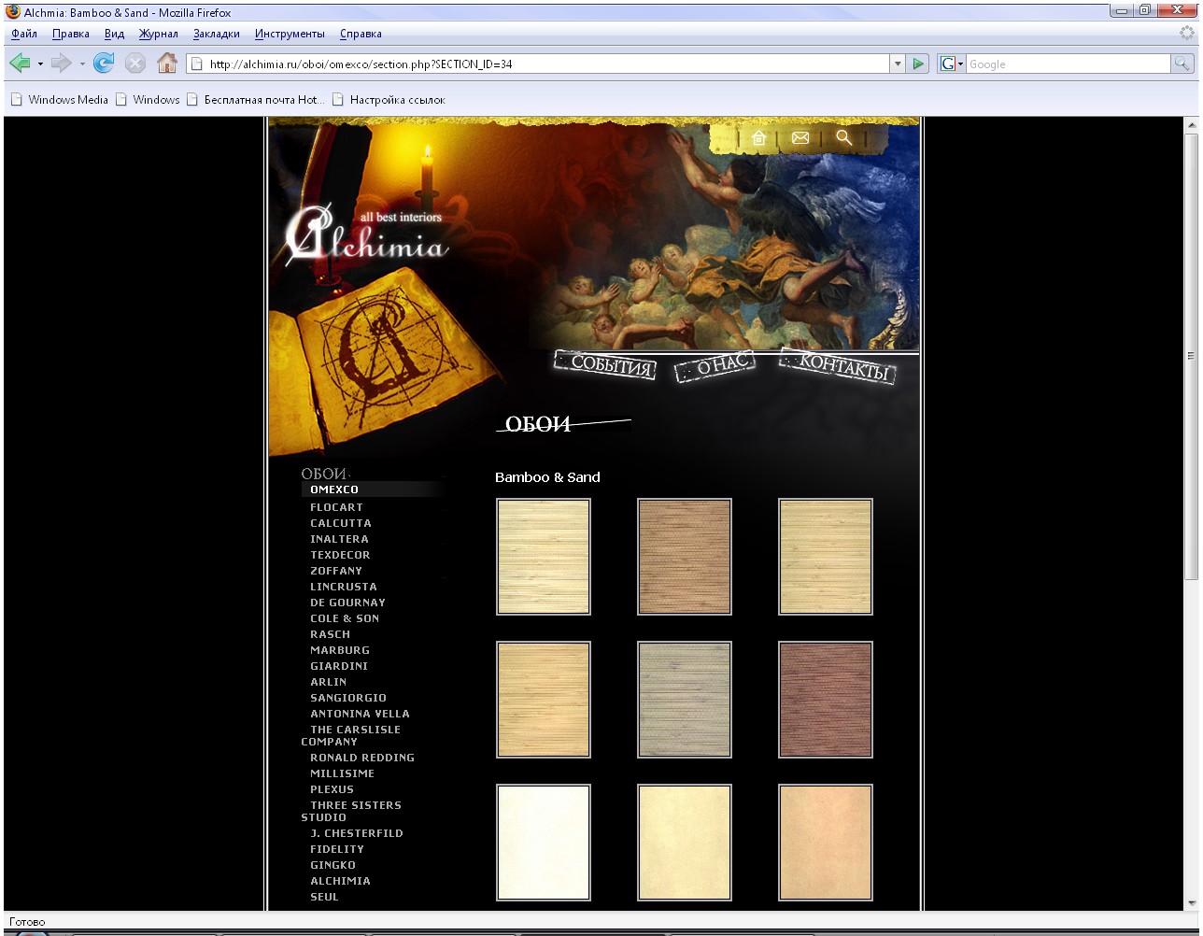Reload the page with the Refresh icon
Viewport: 1203px width, 936px height.
104,64
